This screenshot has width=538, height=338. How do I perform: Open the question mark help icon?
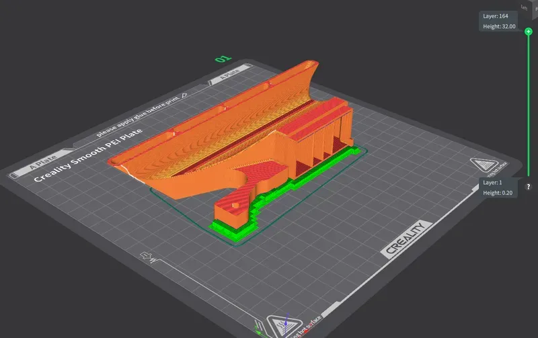529,187
